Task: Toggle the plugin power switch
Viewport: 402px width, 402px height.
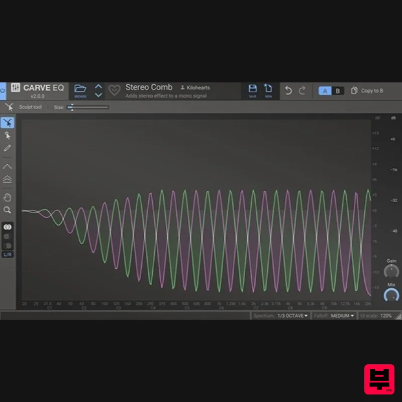Action: point(3,89)
